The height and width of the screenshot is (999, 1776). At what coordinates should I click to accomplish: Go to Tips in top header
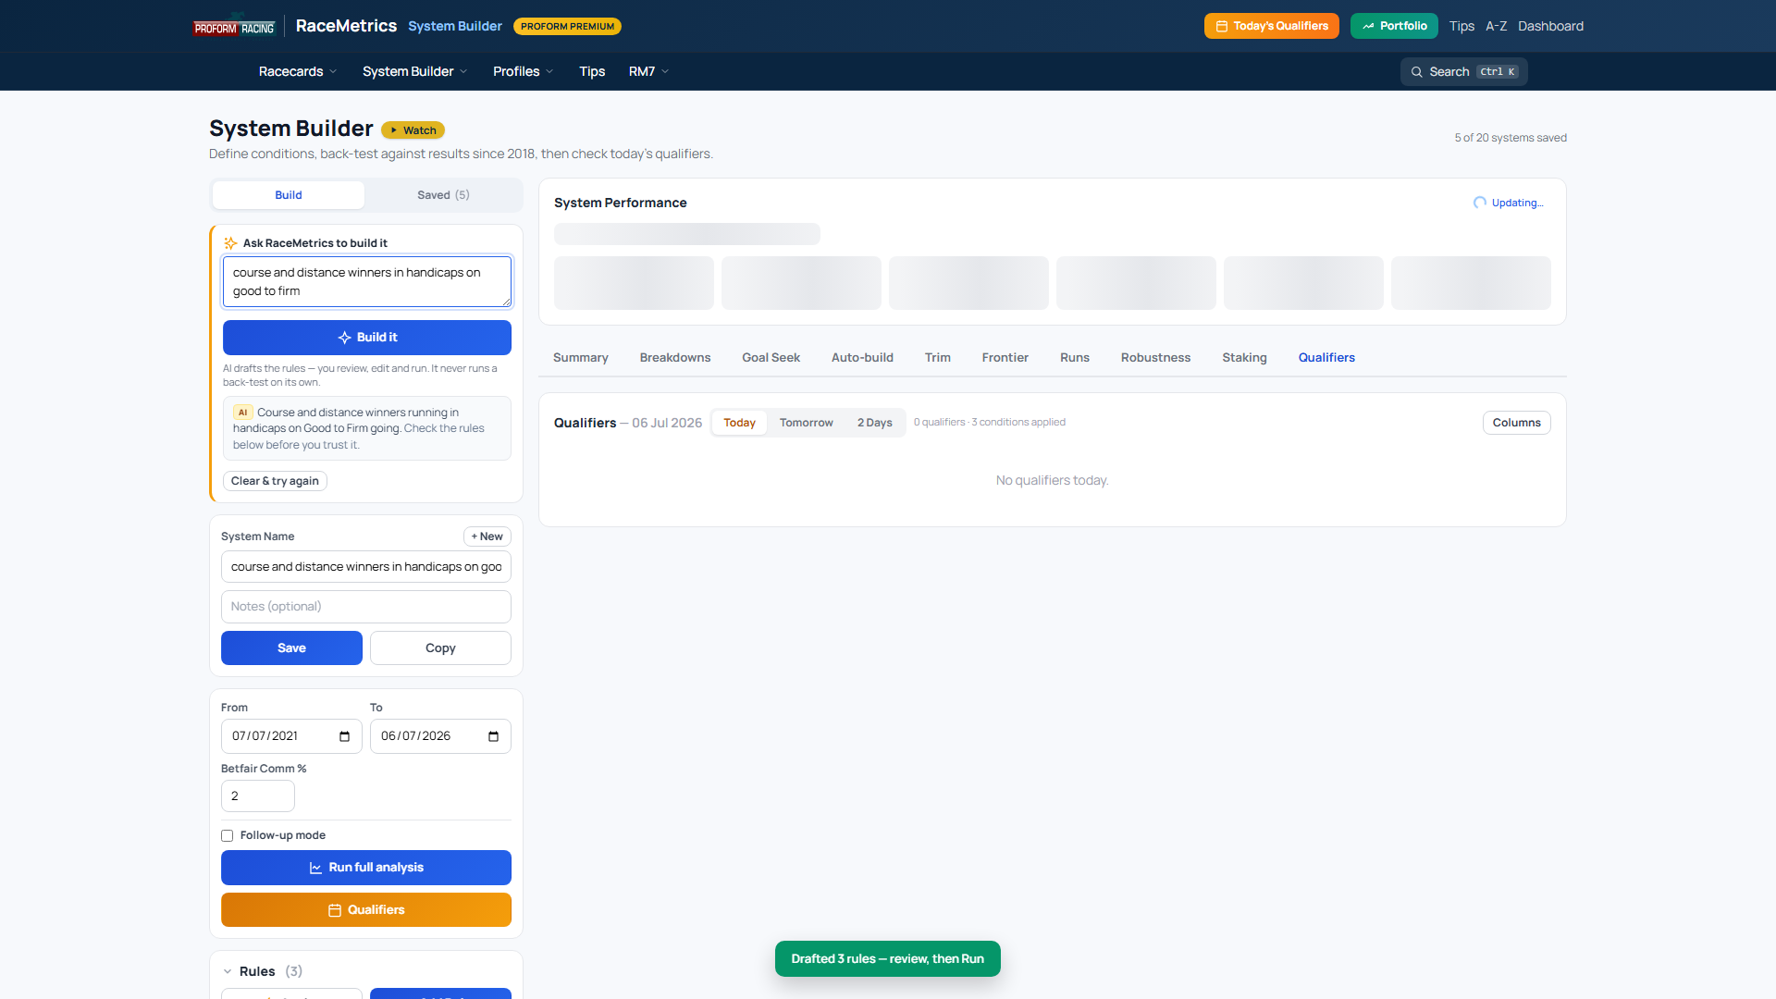[1461, 26]
